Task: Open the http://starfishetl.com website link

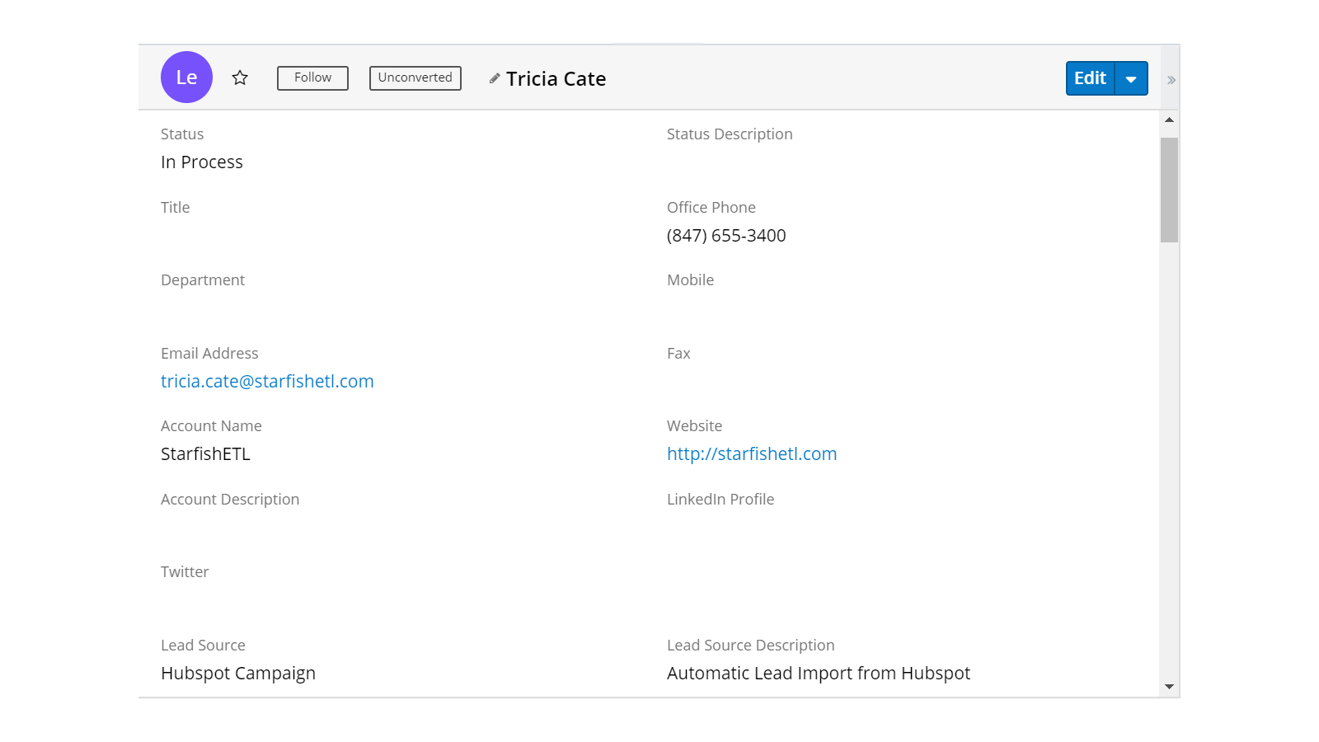Action: click(x=751, y=454)
